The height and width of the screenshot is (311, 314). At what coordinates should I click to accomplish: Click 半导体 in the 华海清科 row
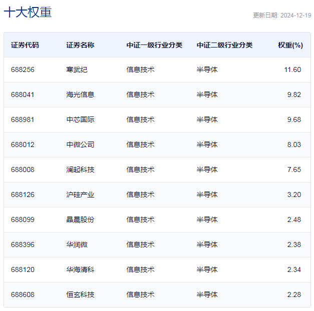click(x=207, y=269)
